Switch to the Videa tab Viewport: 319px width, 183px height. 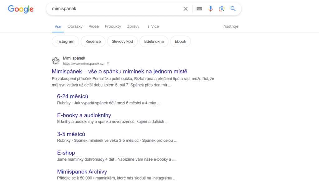(x=93, y=26)
